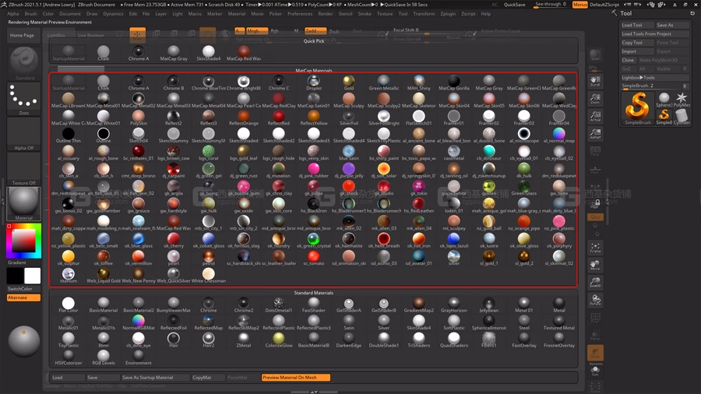This screenshot has width=701, height=394.
Task: Open the current Material thumbnail selector
Action: click(23, 203)
